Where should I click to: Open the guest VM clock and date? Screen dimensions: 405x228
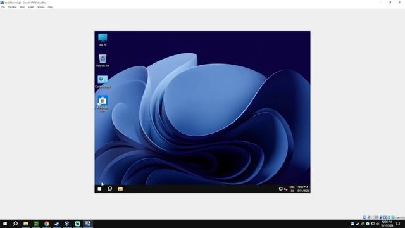(x=302, y=189)
